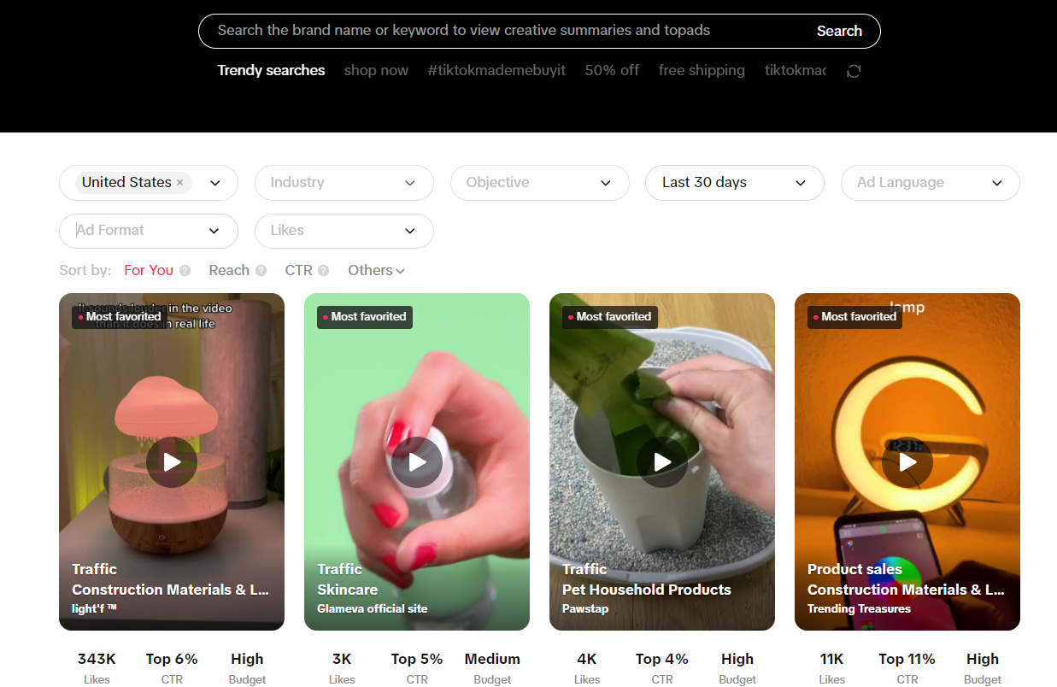Open the Last 30 days dropdown

point(734,183)
